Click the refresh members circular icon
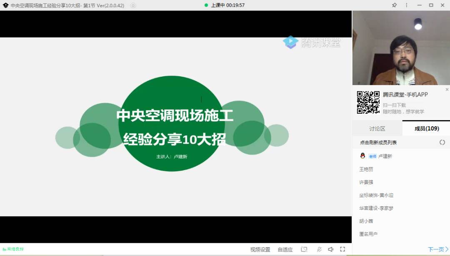Image resolution: width=450 pixels, height=256 pixels. [x=442, y=142]
